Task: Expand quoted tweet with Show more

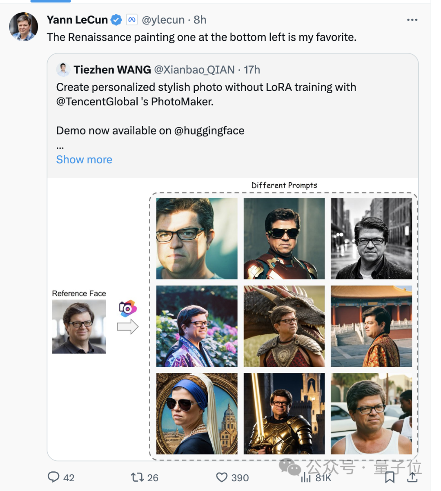Action: tap(84, 160)
